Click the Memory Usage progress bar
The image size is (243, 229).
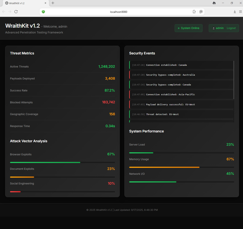[181, 167]
